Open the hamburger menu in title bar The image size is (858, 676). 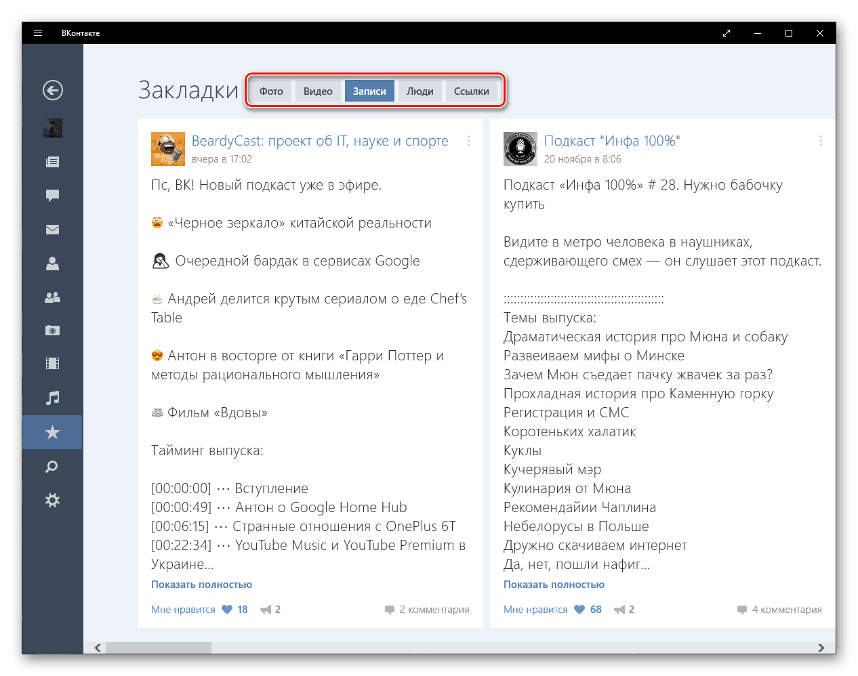[38, 33]
